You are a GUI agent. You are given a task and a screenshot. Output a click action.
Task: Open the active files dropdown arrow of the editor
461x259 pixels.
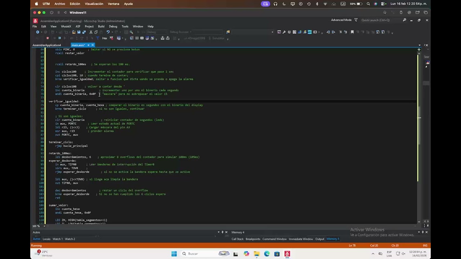pyautogui.click(x=419, y=45)
